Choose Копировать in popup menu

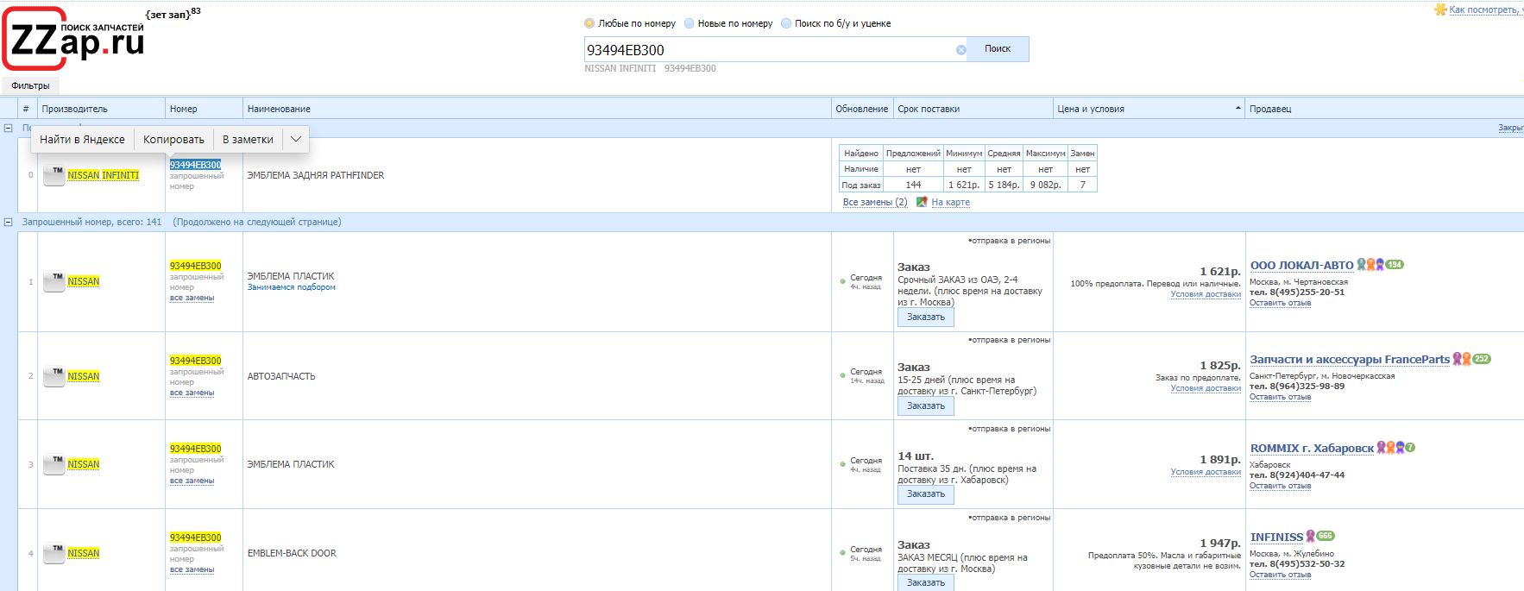pyautogui.click(x=173, y=139)
